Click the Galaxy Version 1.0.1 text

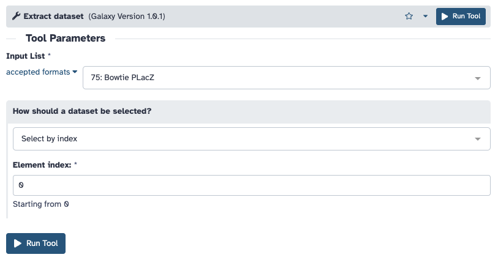coord(127,17)
